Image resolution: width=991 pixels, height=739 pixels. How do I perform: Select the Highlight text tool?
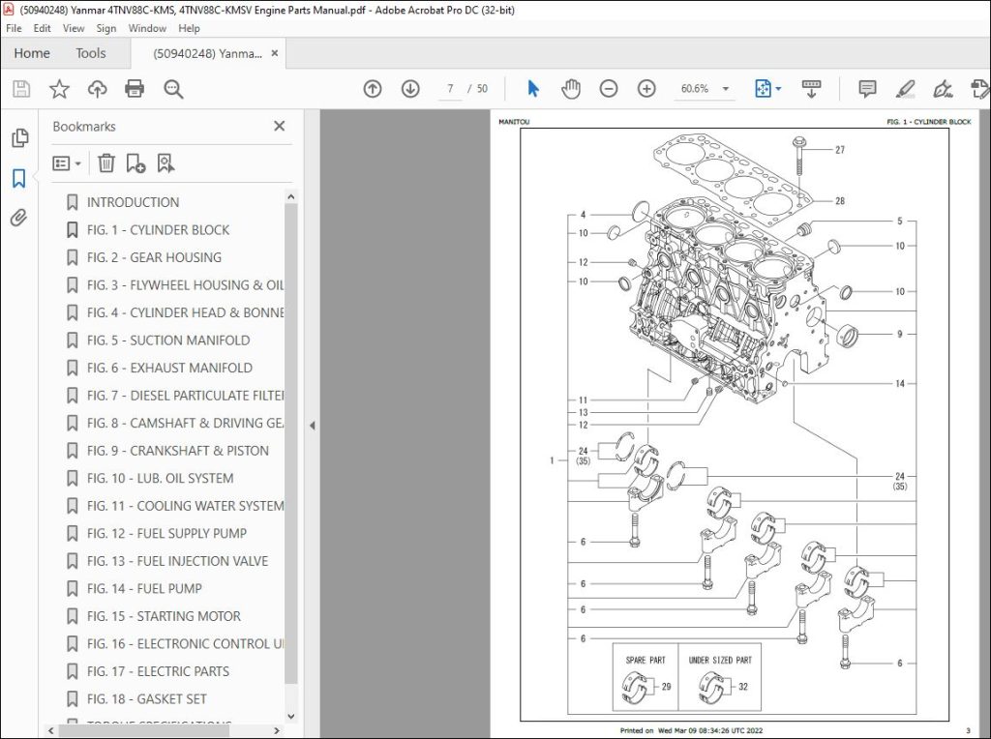pyautogui.click(x=905, y=88)
